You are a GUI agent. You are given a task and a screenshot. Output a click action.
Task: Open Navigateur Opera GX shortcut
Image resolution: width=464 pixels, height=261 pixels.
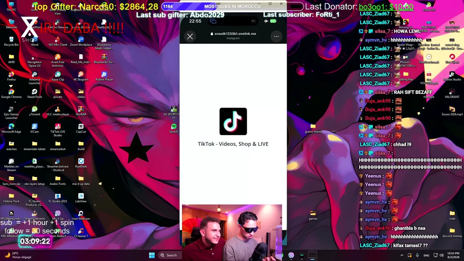pyautogui.click(x=34, y=60)
